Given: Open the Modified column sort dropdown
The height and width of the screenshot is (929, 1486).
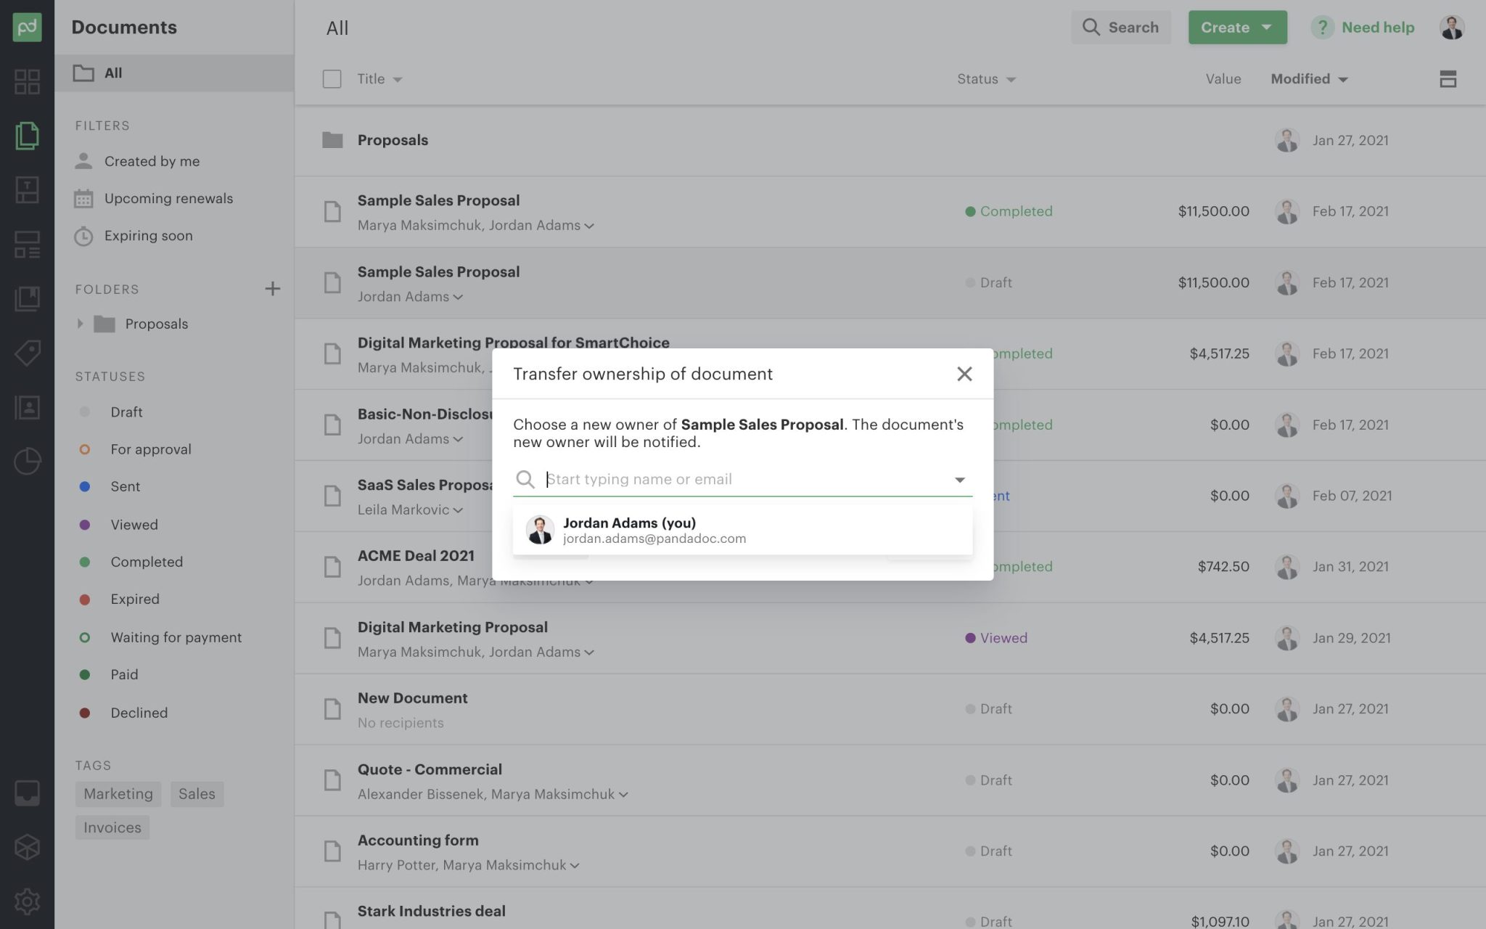Looking at the screenshot, I should click(x=1309, y=78).
